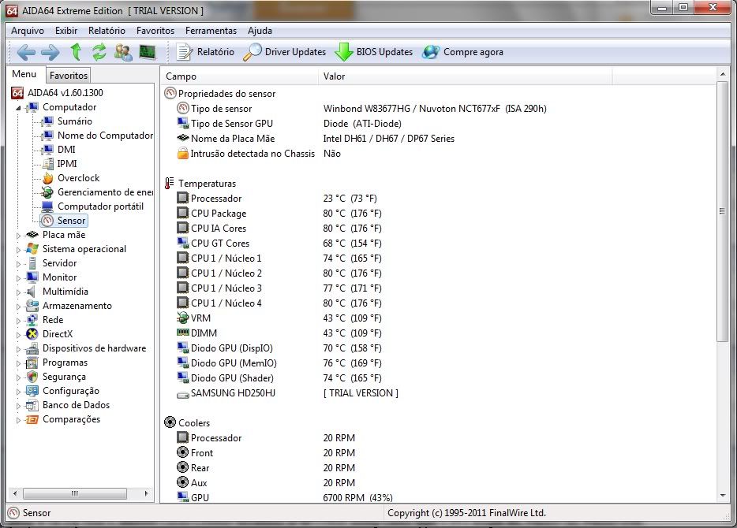Click the Relatório toolbar button

[205, 52]
